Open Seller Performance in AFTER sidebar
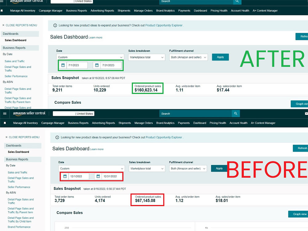Viewport: 308px width, 231px height. coord(16,76)
